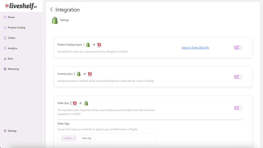Click the large Shopify logo beside Settings
Image resolution: width=263 pixels, height=148 pixels.
click(x=55, y=20)
